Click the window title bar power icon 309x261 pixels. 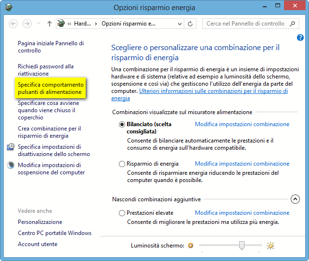9,7
